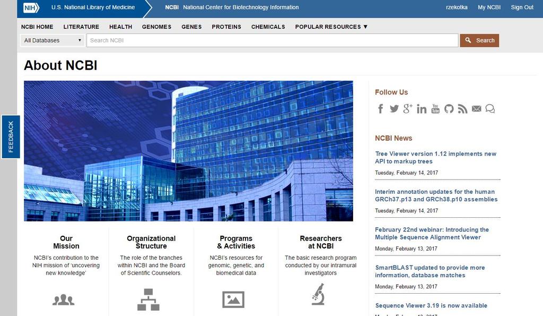543x316 pixels.
Task: Click the chat bubbles icon
Action: (x=490, y=108)
